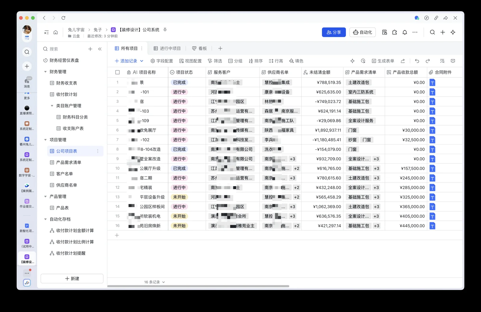This screenshot has height=312, width=481.
Task: Toggle the select-all checkbox in header row
Action: click(x=118, y=72)
